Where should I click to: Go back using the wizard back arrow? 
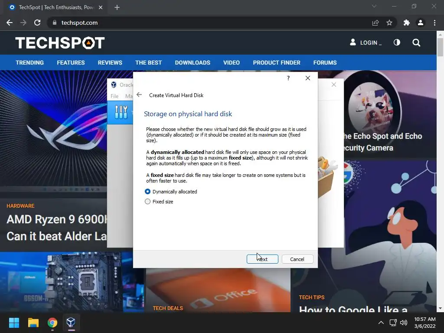tap(139, 95)
